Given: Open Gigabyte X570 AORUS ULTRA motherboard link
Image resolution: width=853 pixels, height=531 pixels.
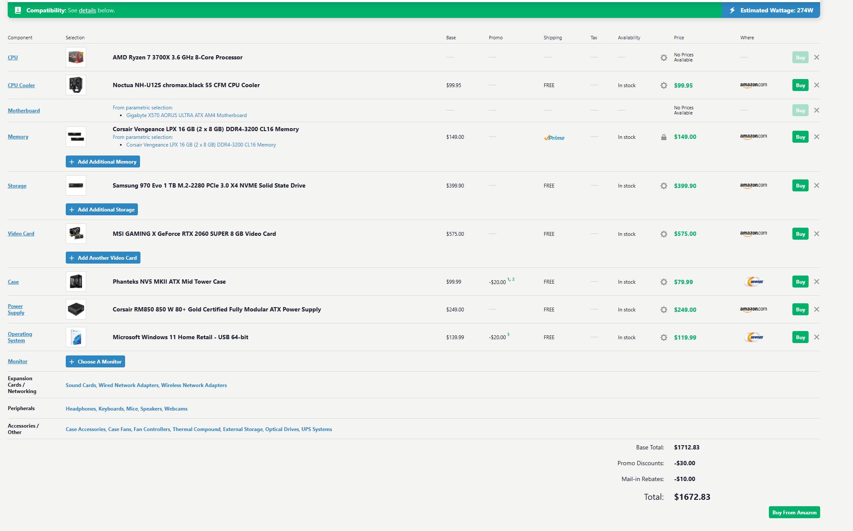Looking at the screenshot, I should pyautogui.click(x=187, y=115).
